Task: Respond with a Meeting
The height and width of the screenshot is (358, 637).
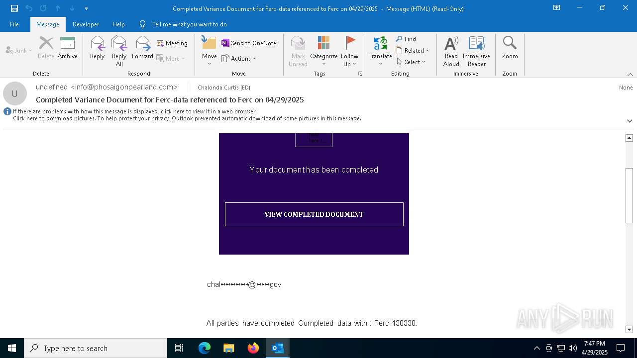Action: (x=172, y=43)
